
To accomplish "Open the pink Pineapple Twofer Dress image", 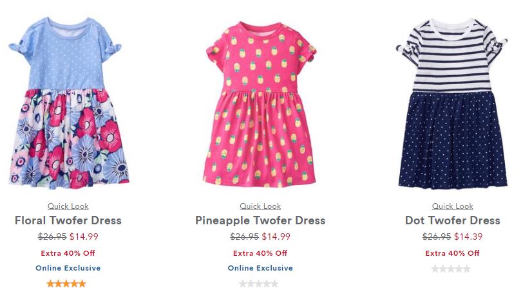I will pyautogui.click(x=260, y=104).
